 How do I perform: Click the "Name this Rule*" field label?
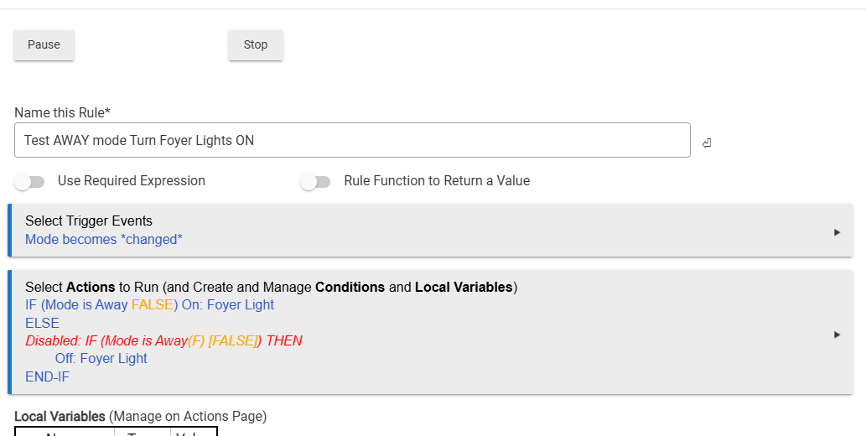tap(63, 112)
